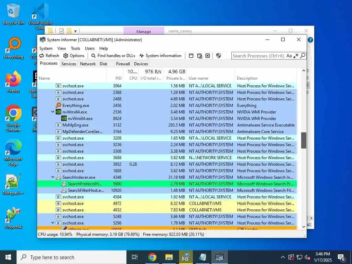Click the search magnifier icon

pos(303,55)
